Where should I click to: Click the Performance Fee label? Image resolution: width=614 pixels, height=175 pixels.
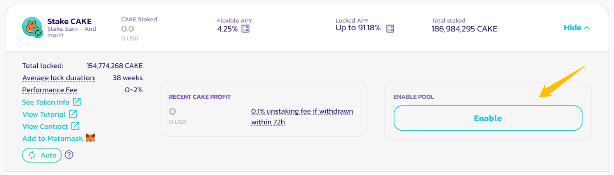tap(49, 90)
